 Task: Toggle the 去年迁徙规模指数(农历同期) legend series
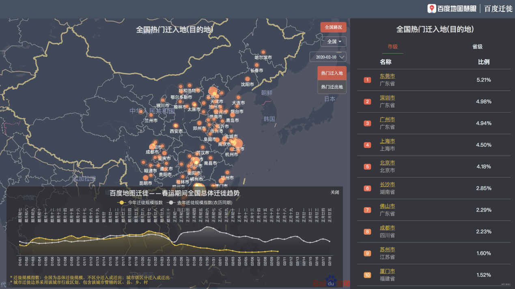pos(200,202)
